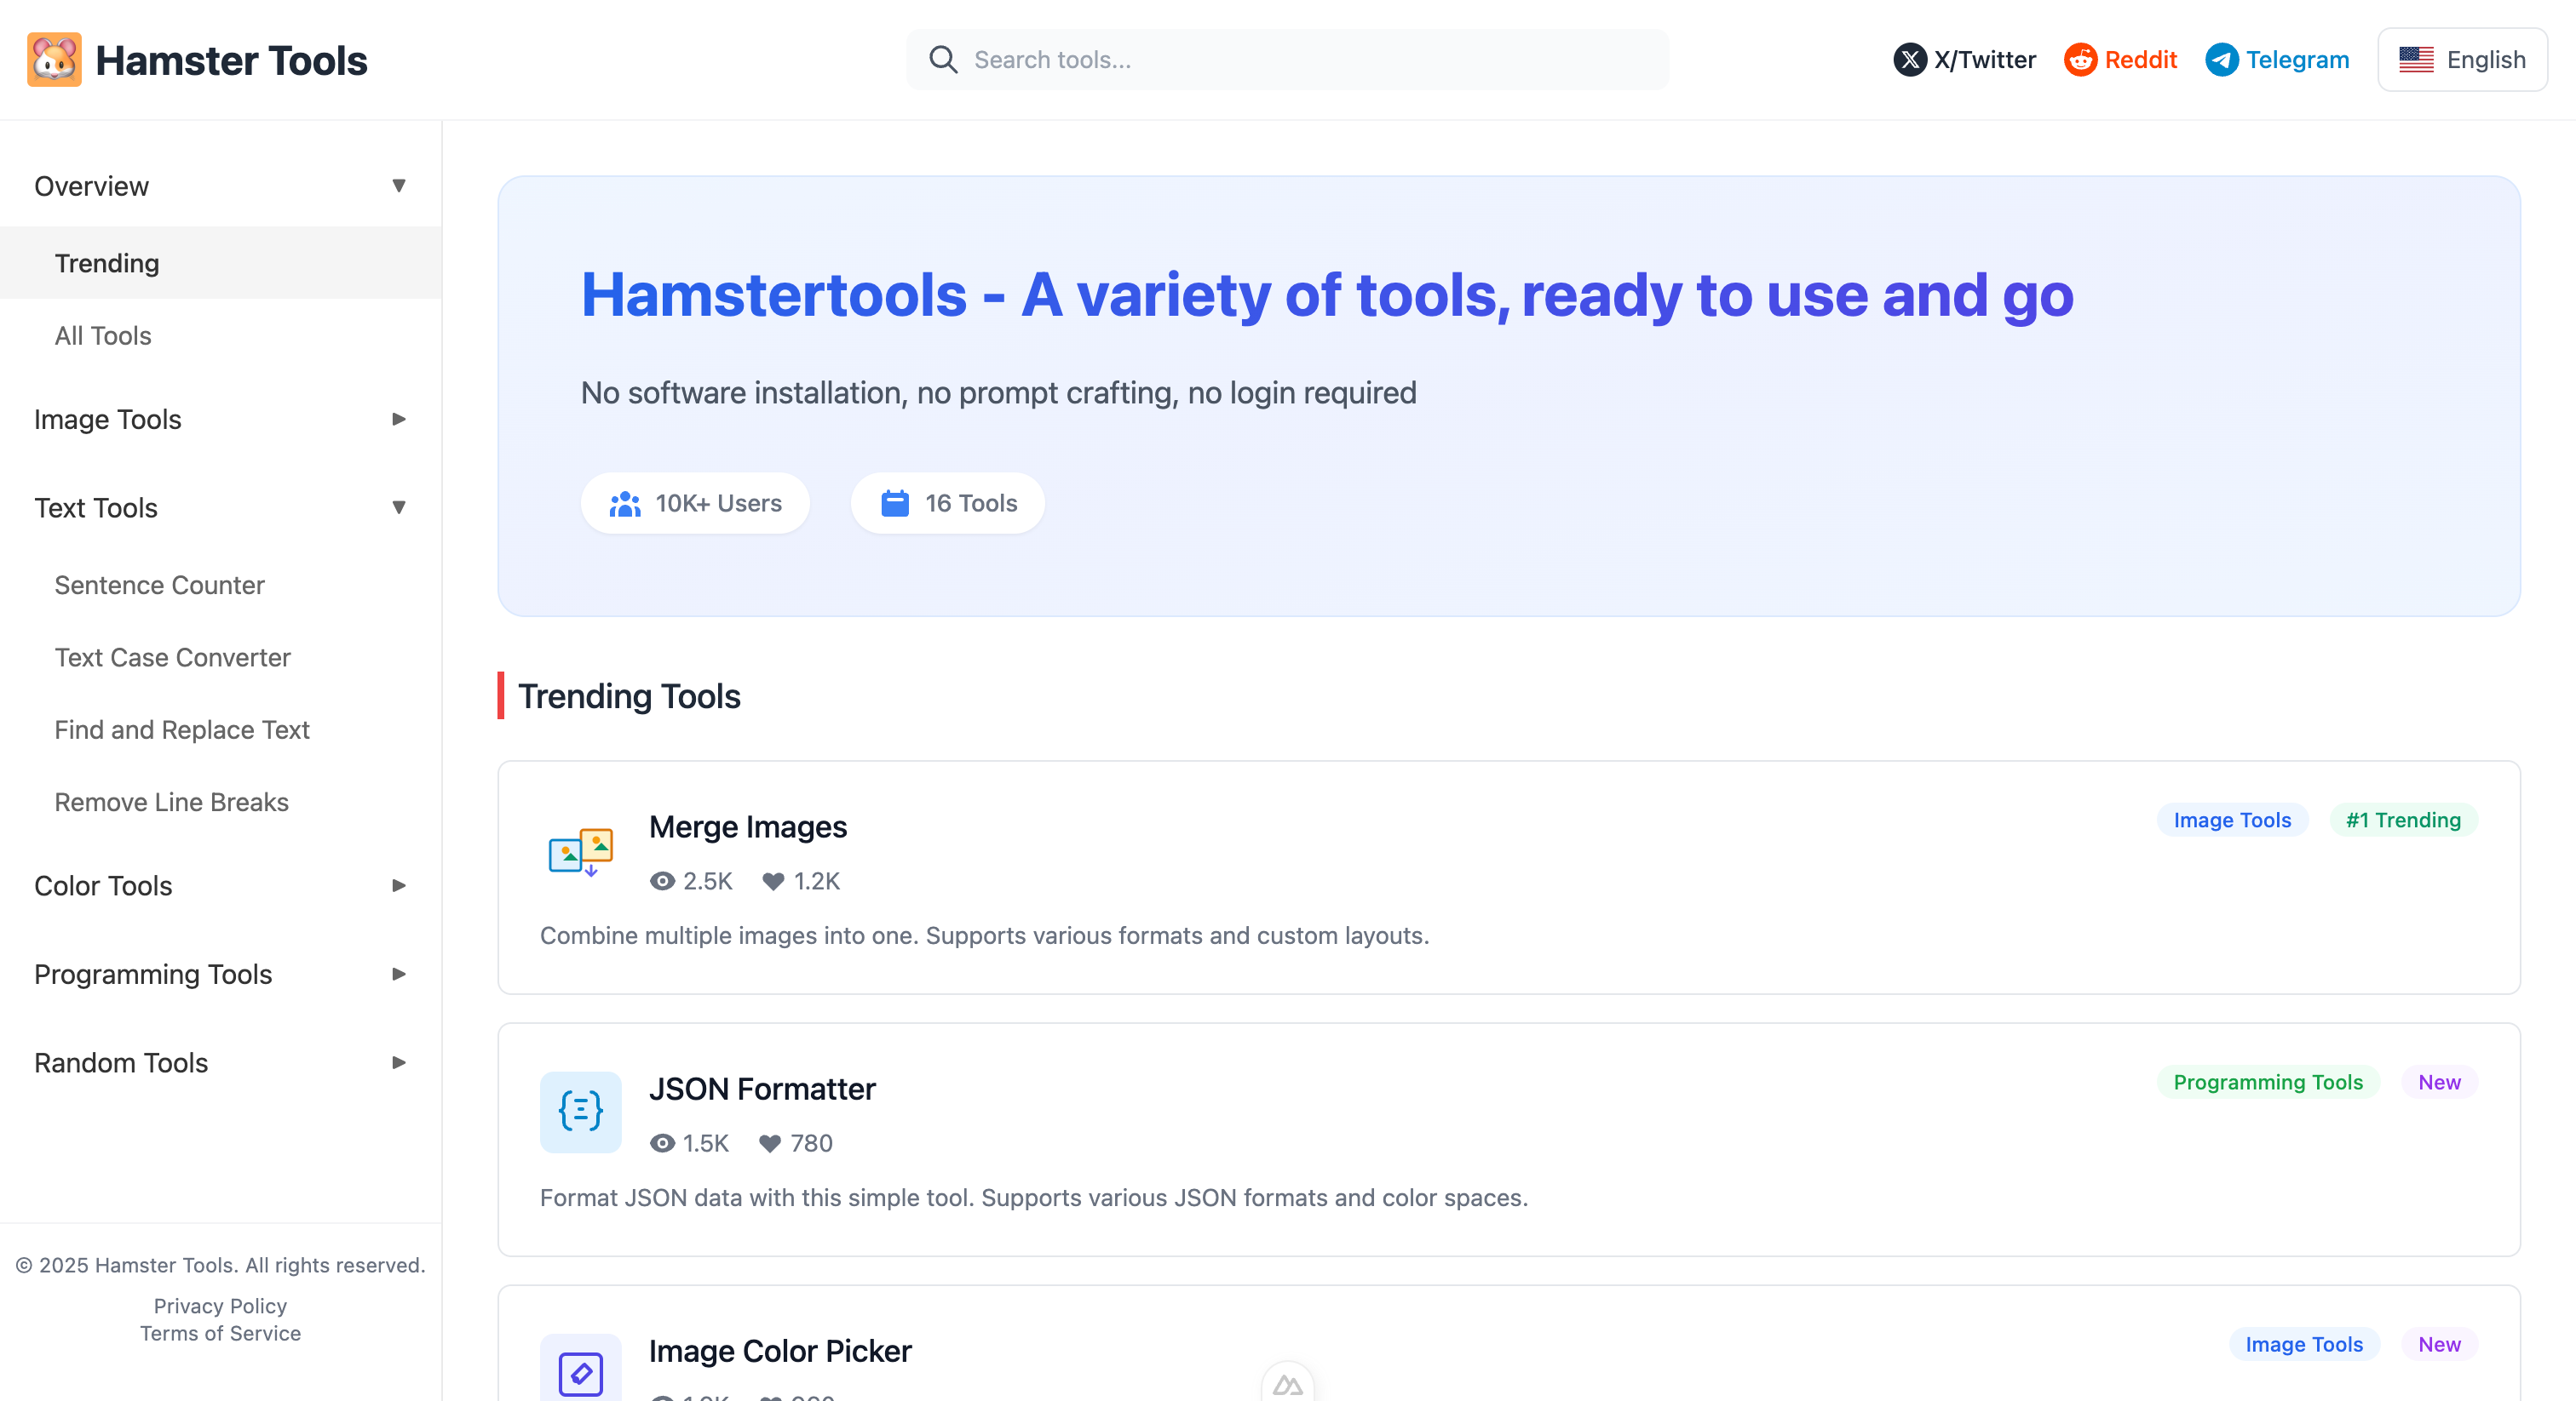2576x1401 pixels.
Task: Click the US flag icon
Action: coord(2416,60)
